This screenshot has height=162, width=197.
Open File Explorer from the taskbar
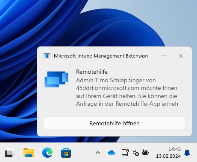tap(29, 153)
